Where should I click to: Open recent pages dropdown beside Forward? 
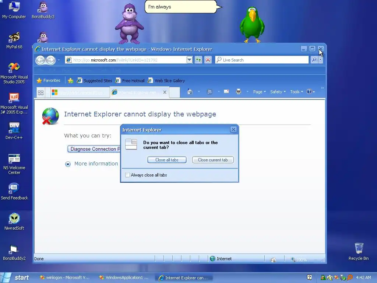[59, 60]
